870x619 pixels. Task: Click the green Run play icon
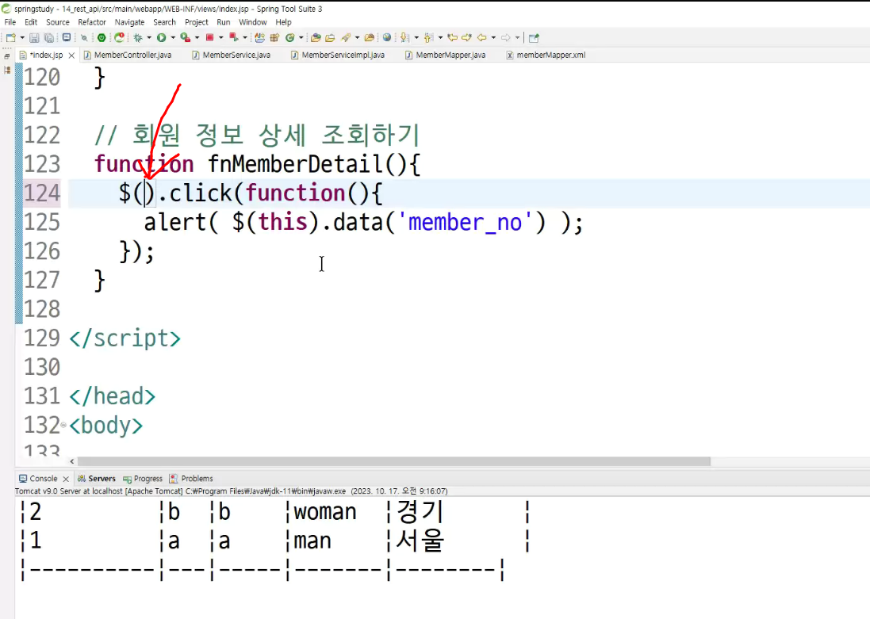pyautogui.click(x=162, y=38)
